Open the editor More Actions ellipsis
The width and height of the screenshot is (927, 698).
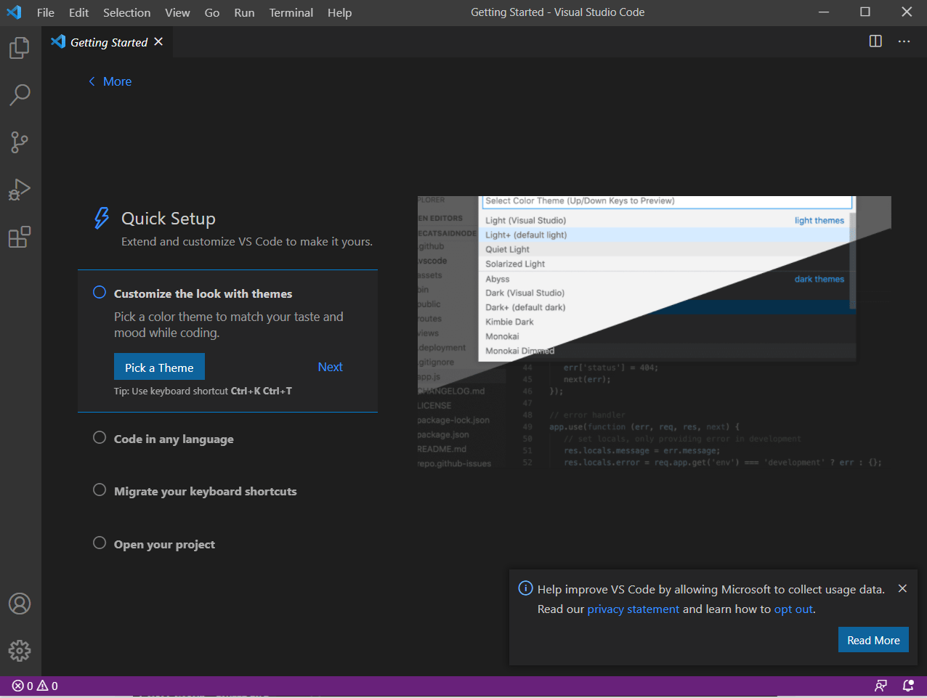(904, 41)
